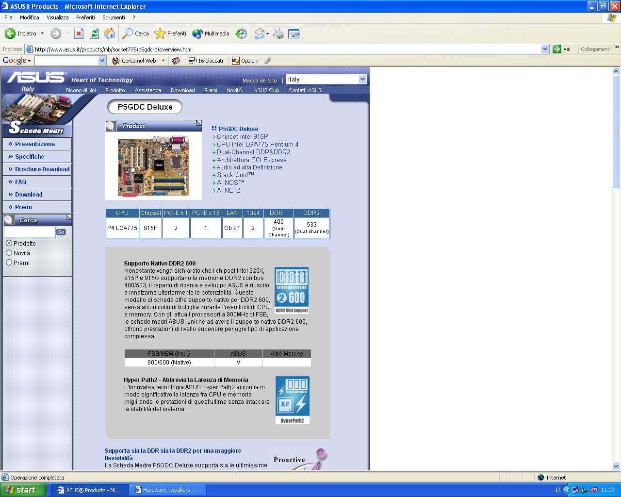Click the edit toolbar icon beside the printer
The height and width of the screenshot is (497, 621).
tap(294, 33)
